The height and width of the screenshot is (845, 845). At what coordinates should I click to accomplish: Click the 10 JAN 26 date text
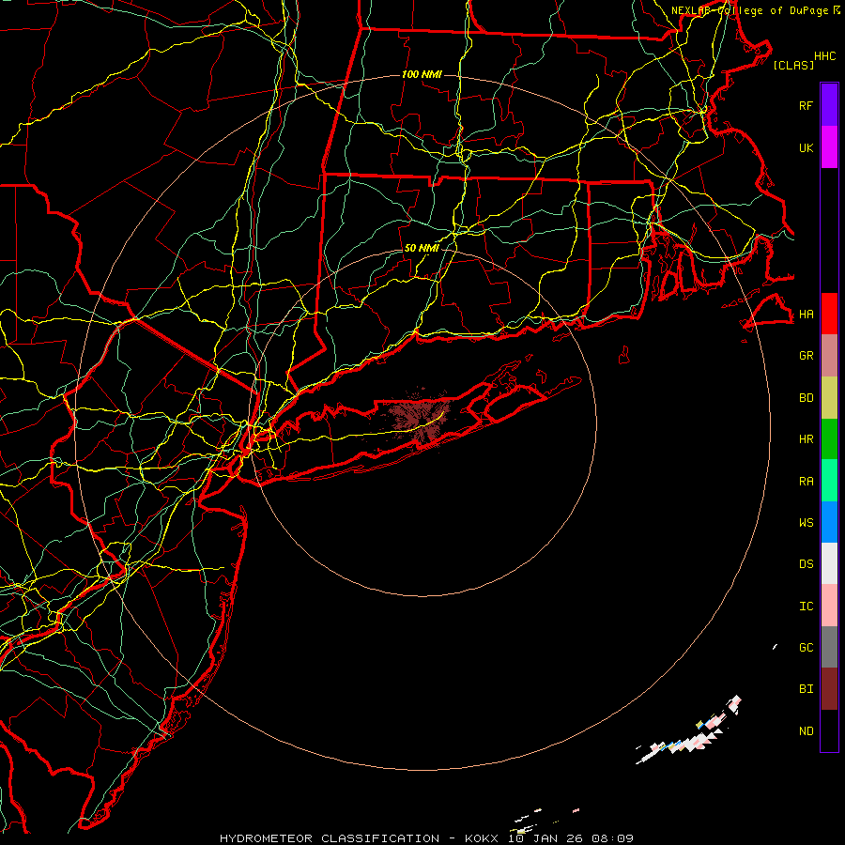pyautogui.click(x=547, y=838)
